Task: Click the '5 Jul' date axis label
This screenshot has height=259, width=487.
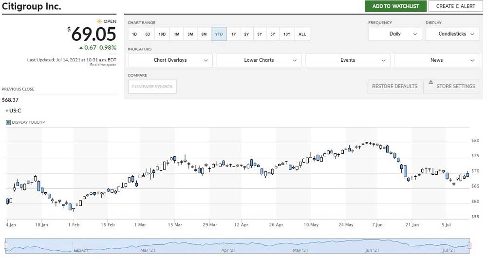Action: [446, 225]
